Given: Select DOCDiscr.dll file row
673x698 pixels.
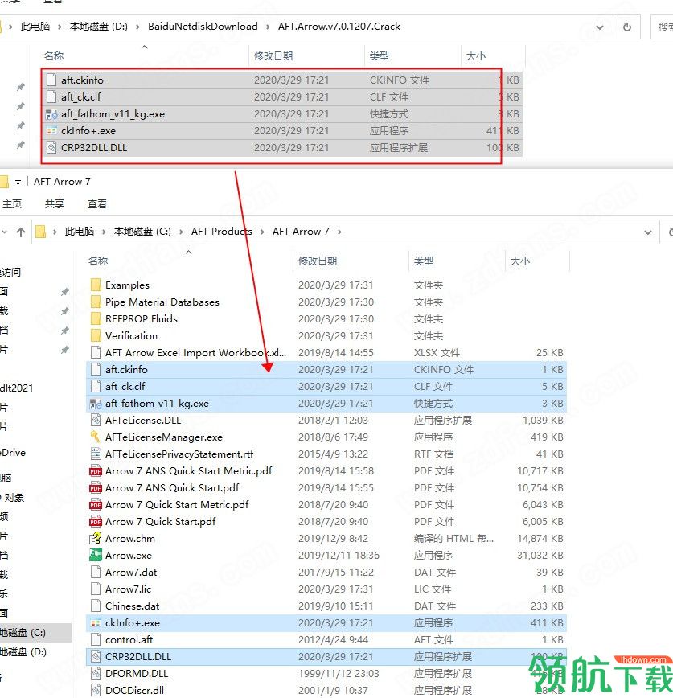Looking at the screenshot, I should (326, 691).
